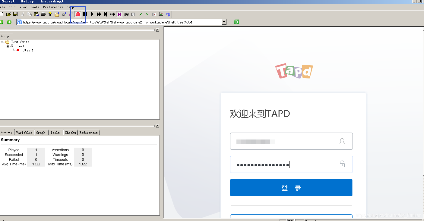This screenshot has height=221, width=424.
Task: Click the Play All fast-forward icon
Action: pos(99,14)
